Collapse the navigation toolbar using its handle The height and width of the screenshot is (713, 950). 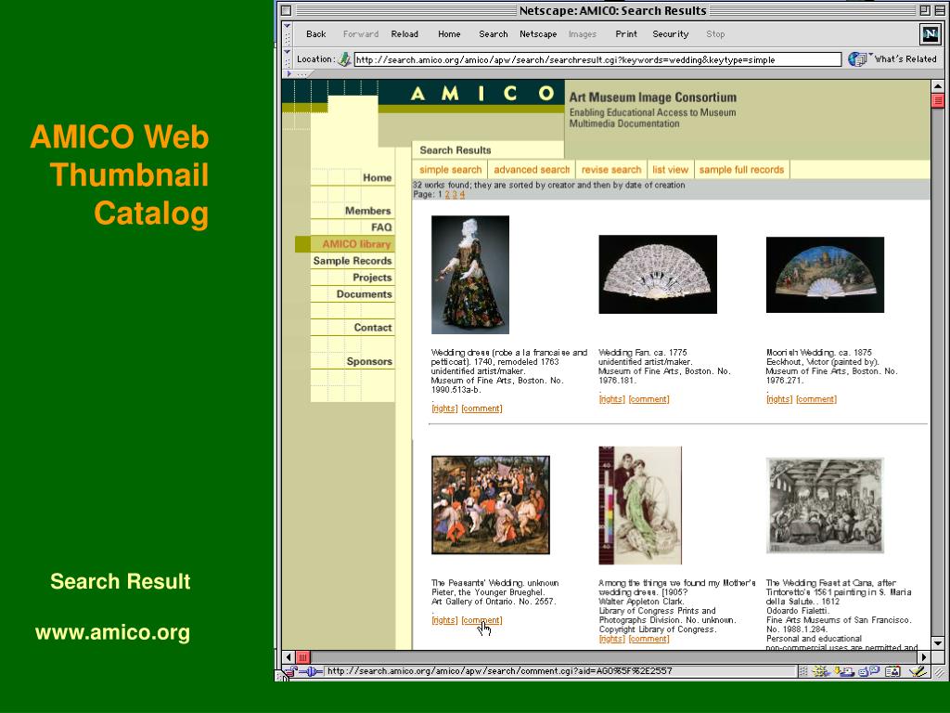288,34
